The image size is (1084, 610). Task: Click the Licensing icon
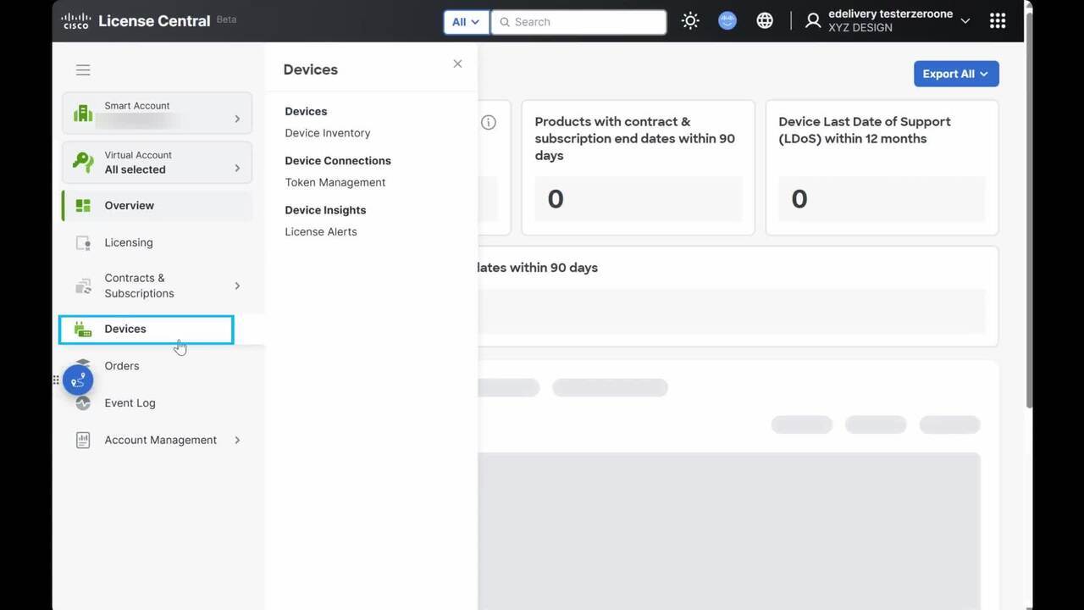point(83,243)
